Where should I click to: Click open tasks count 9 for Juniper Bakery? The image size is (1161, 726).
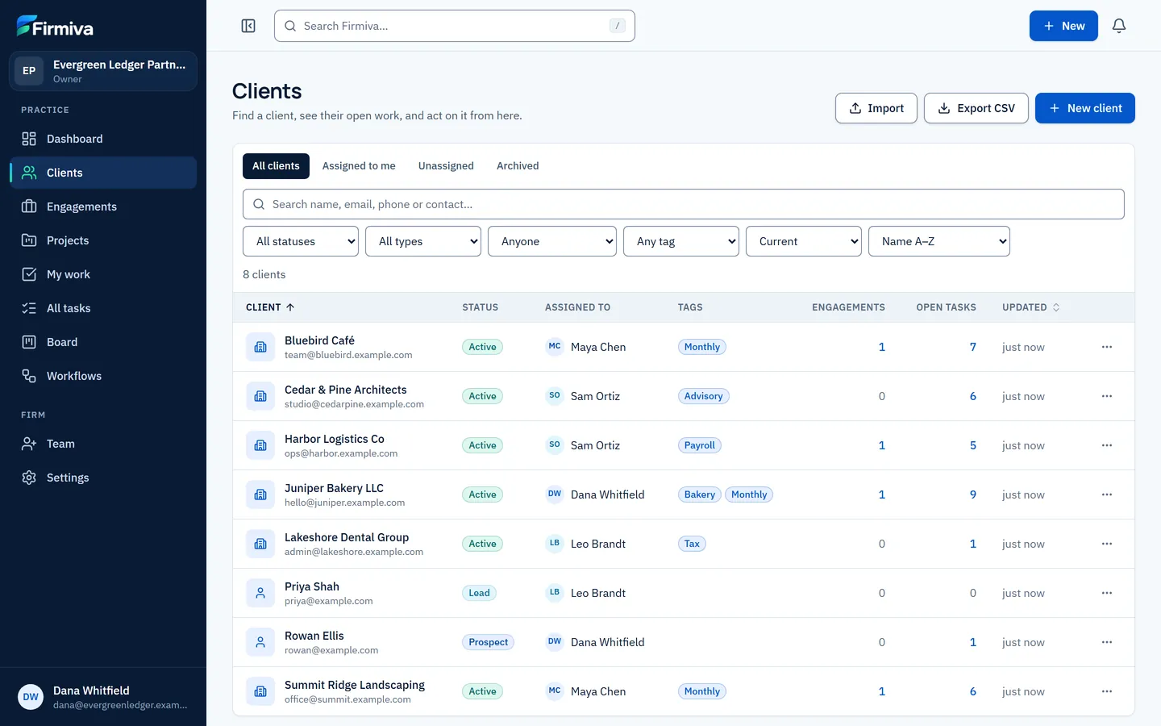coord(973,494)
